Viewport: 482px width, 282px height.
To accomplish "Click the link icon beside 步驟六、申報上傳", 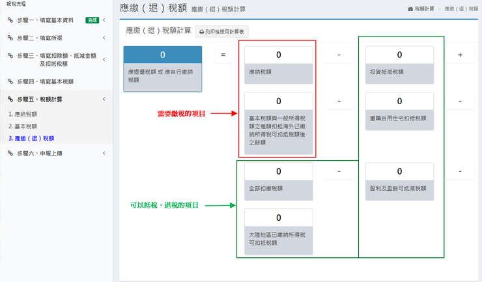I will tap(10, 153).
